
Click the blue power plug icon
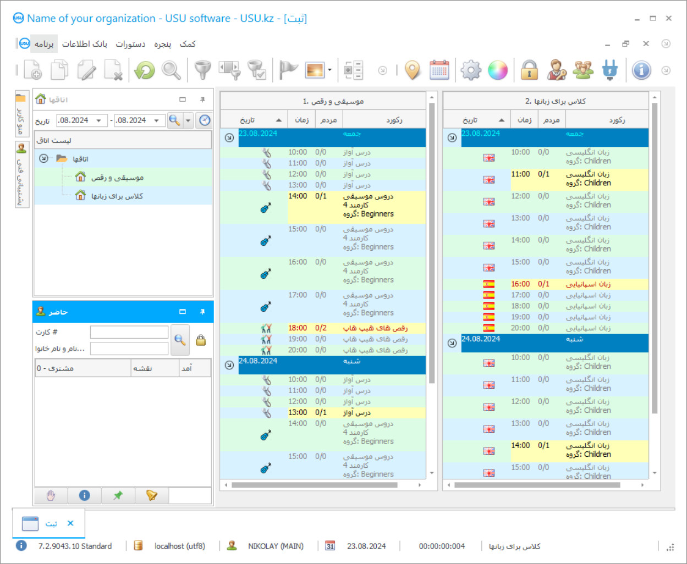click(x=610, y=70)
